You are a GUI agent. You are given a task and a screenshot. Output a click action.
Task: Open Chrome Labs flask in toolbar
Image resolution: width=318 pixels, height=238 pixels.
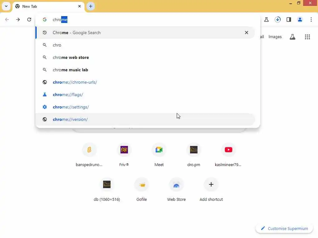coord(266,20)
